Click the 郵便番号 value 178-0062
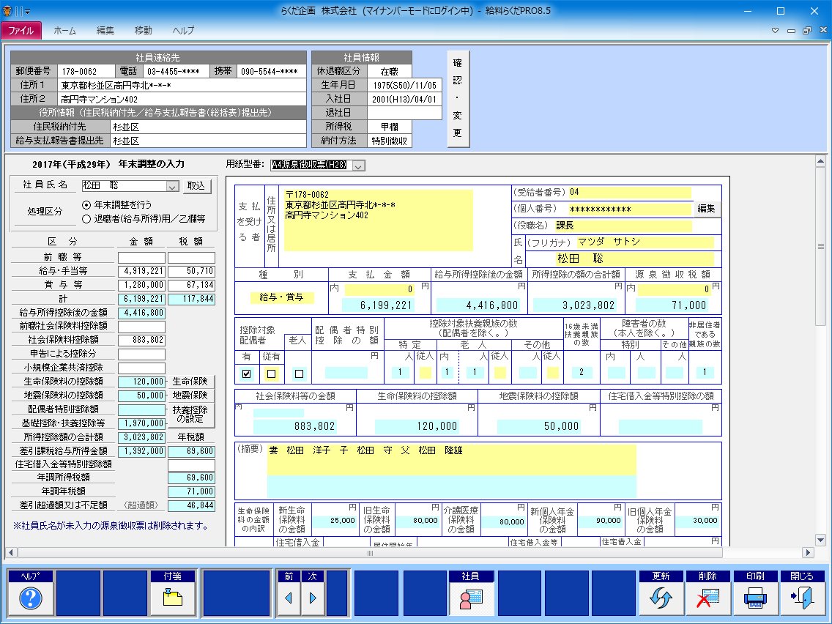832x624 pixels. [86, 71]
